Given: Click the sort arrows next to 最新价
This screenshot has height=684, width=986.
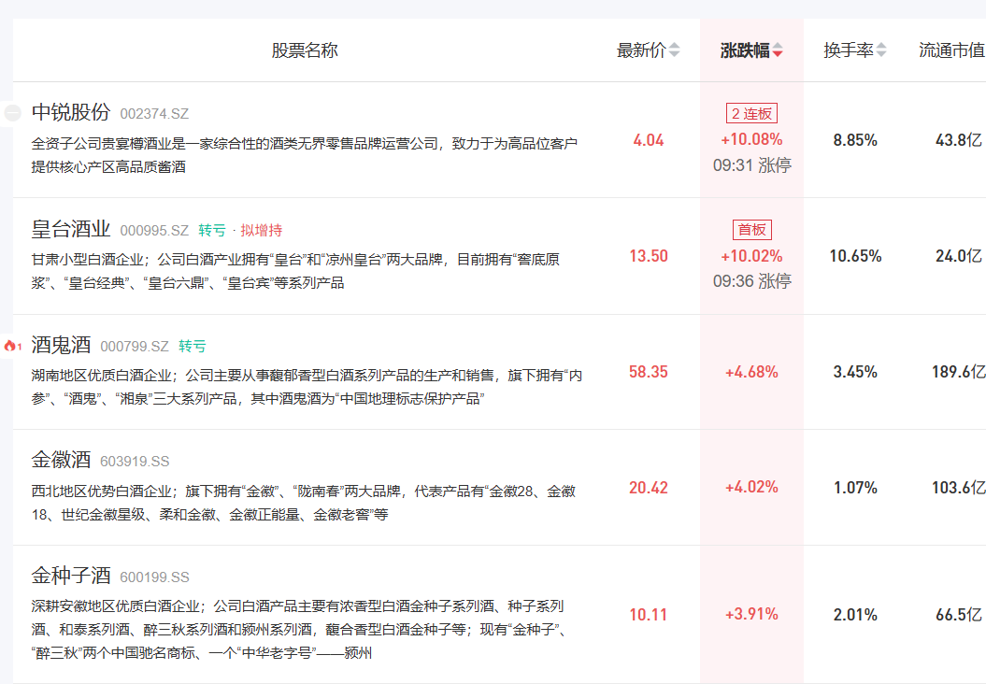Looking at the screenshot, I should (675, 50).
